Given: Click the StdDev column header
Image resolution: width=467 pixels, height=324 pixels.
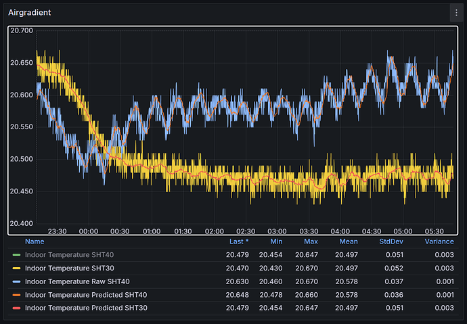Looking at the screenshot, I should point(392,241).
